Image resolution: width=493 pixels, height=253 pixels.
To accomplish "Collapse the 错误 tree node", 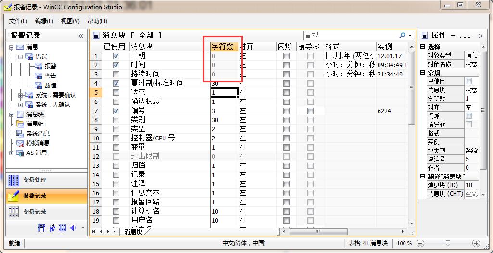I will [x=21, y=57].
